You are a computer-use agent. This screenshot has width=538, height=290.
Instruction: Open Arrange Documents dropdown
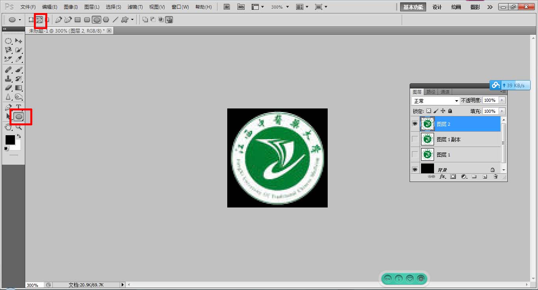(x=302, y=7)
